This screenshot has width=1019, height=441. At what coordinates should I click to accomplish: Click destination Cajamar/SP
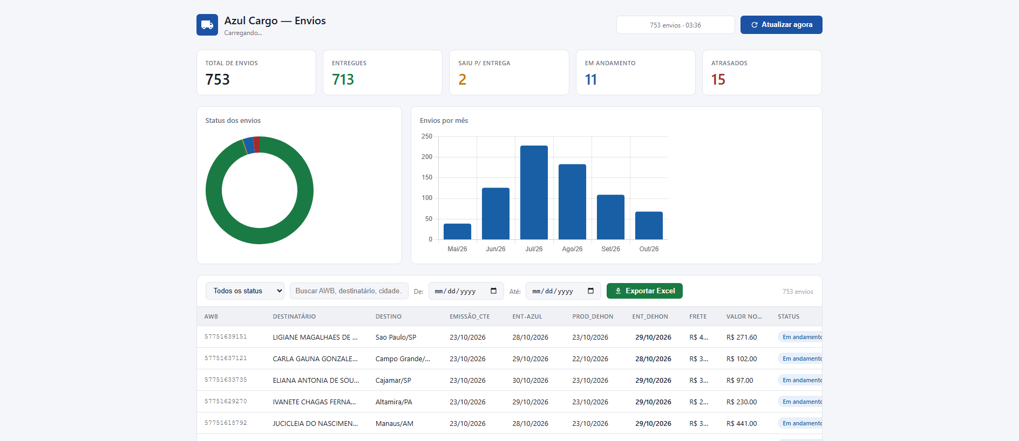pyautogui.click(x=393, y=381)
